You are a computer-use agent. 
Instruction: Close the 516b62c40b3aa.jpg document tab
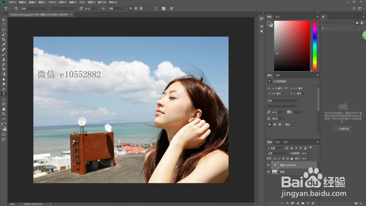(x=71, y=15)
